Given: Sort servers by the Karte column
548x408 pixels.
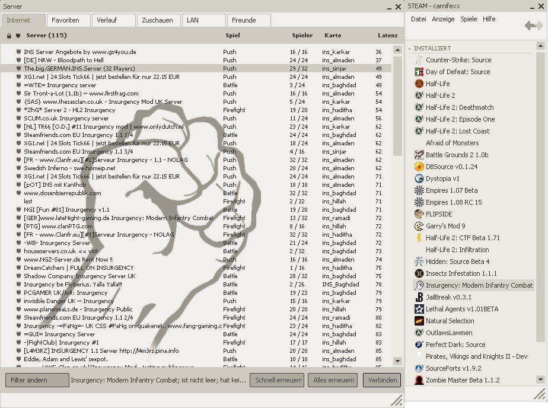Looking at the screenshot, I should (333, 35).
